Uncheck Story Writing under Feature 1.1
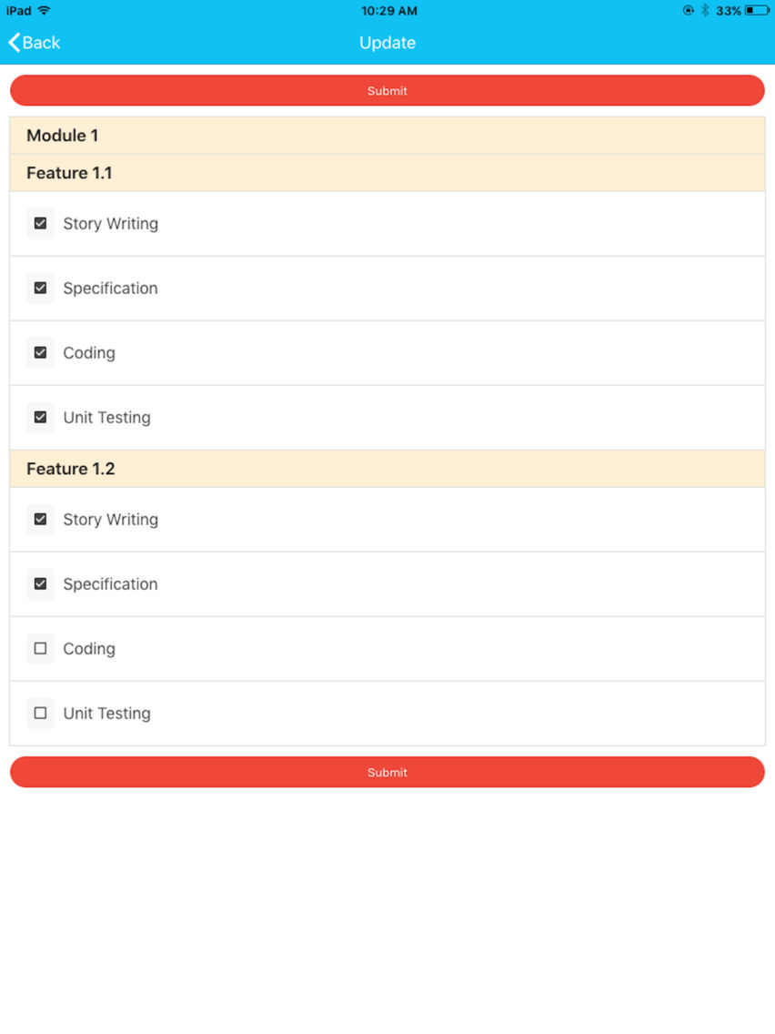The width and height of the screenshot is (775, 1034). click(x=40, y=224)
